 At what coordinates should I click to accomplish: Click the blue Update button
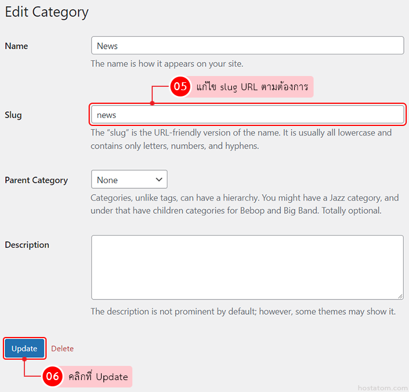click(x=24, y=348)
